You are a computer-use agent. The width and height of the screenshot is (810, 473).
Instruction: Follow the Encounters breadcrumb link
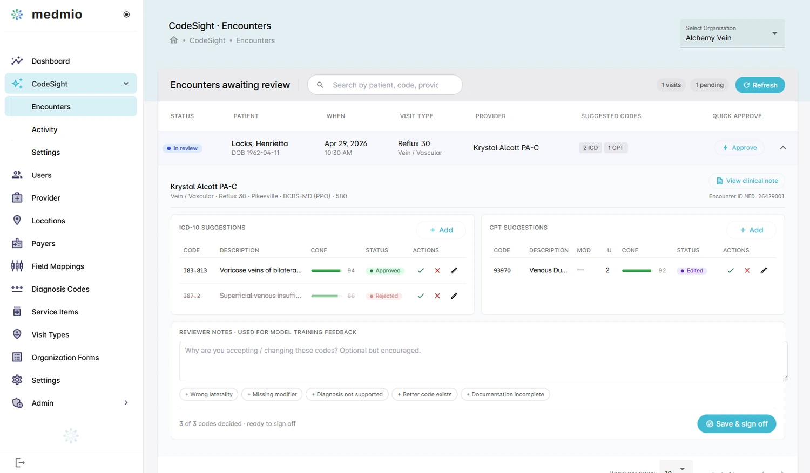tap(255, 40)
